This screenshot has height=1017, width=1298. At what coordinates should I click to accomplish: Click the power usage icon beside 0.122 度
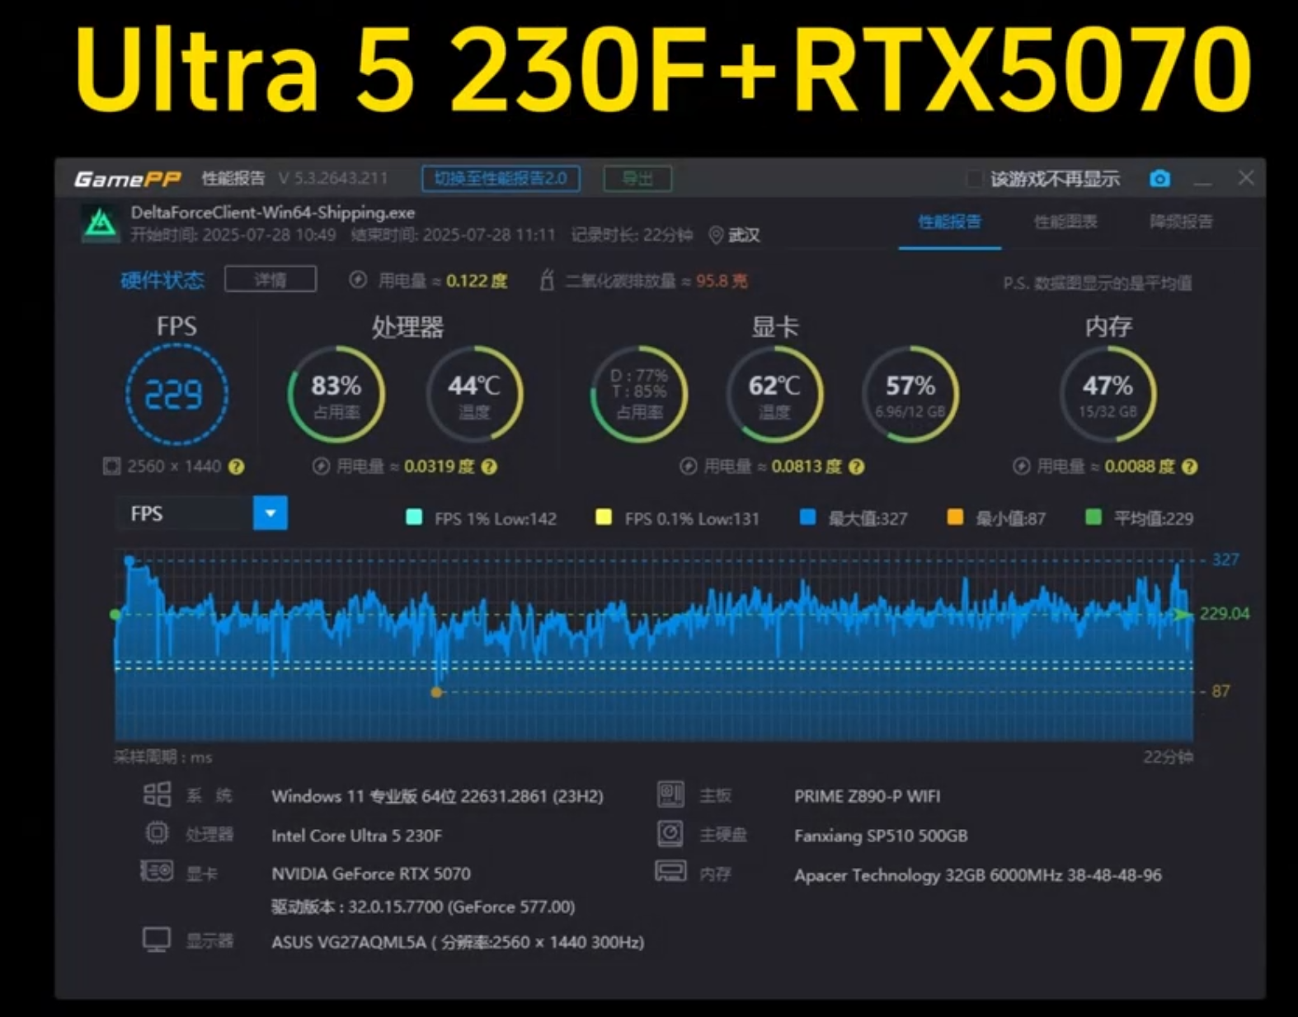tap(358, 280)
